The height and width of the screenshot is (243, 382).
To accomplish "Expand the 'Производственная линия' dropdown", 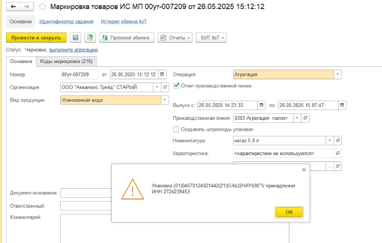I will click(x=297, y=118).
